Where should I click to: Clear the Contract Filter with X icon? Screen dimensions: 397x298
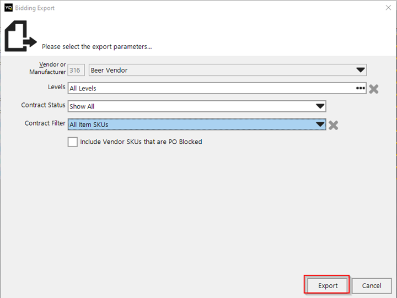click(x=333, y=125)
